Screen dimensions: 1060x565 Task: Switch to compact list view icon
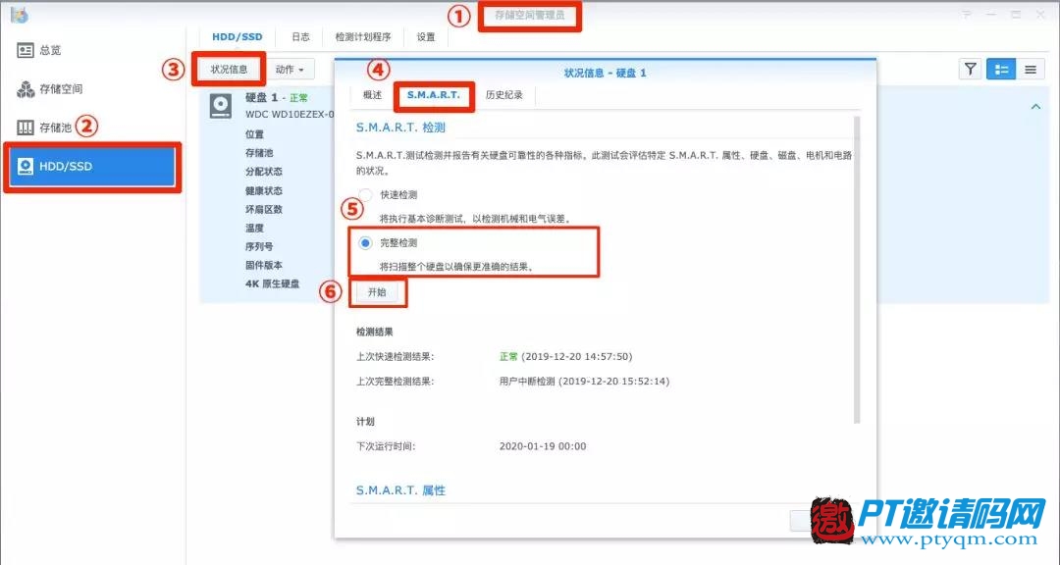1031,69
